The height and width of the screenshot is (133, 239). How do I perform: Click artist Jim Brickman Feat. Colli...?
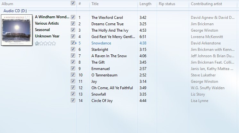pyautogui.click(x=212, y=62)
